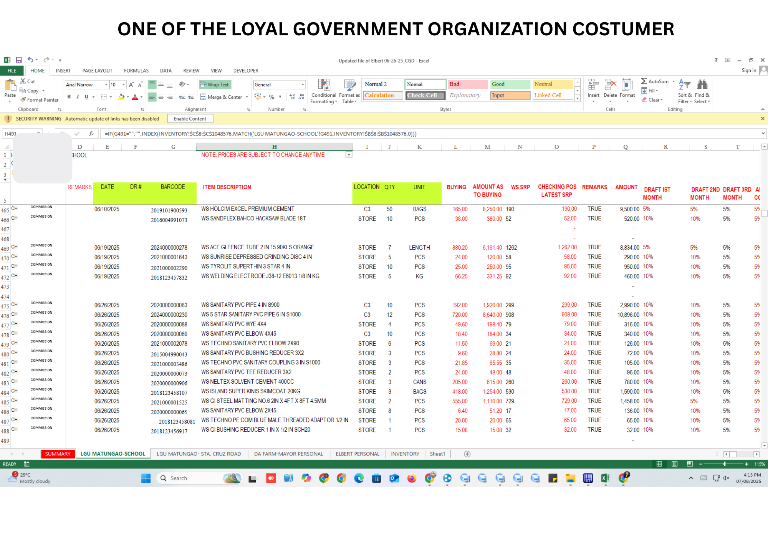
Task: Toggle Italic formatting
Action: click(x=78, y=97)
